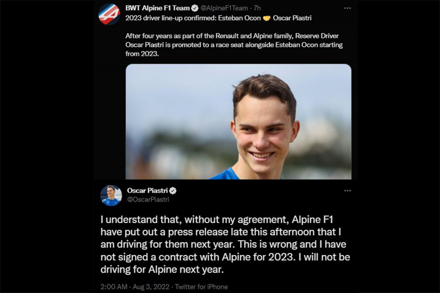The height and width of the screenshot is (293, 440).
Task: Click Oscar Piastri's profile avatar
Action: [x=111, y=195]
